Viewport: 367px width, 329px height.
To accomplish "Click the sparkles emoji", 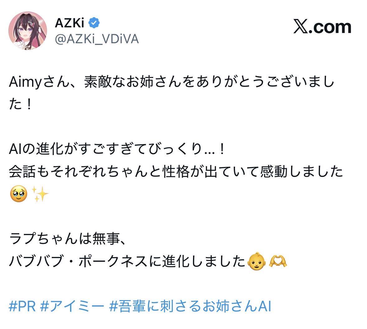I will [40, 194].
